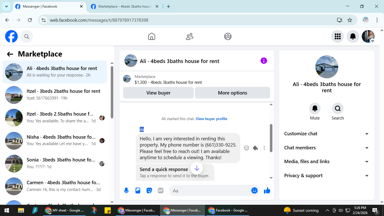Screen dimensions: 384x216
Task: Expand the Privacy & support section
Action: coord(327,175)
